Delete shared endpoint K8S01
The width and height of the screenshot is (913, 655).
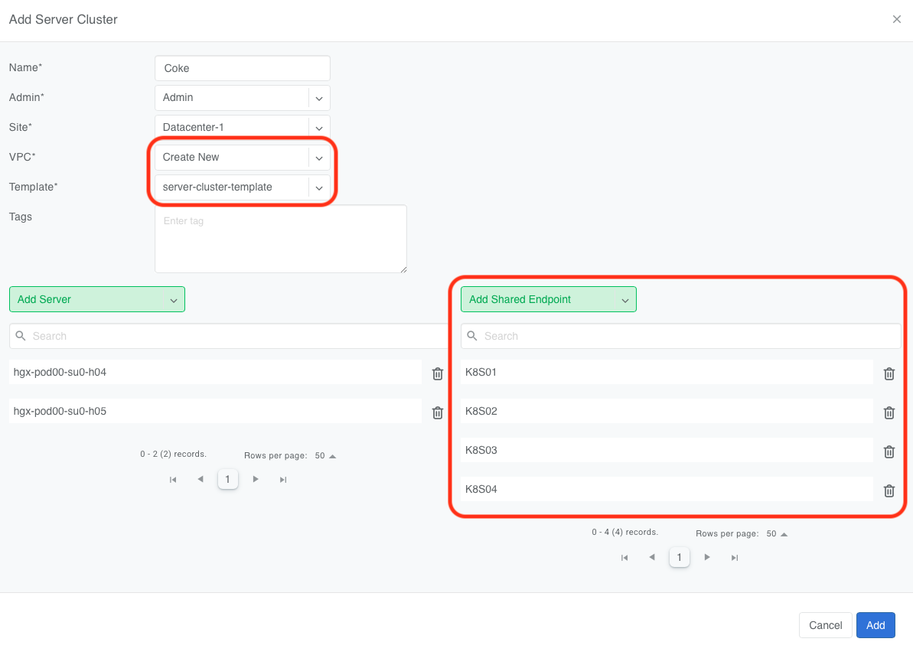[889, 373]
